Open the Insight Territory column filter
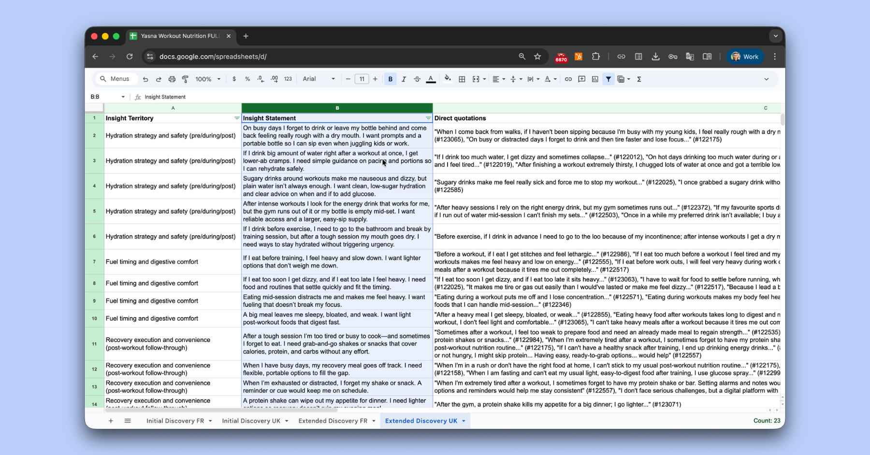The image size is (870, 455). [236, 118]
